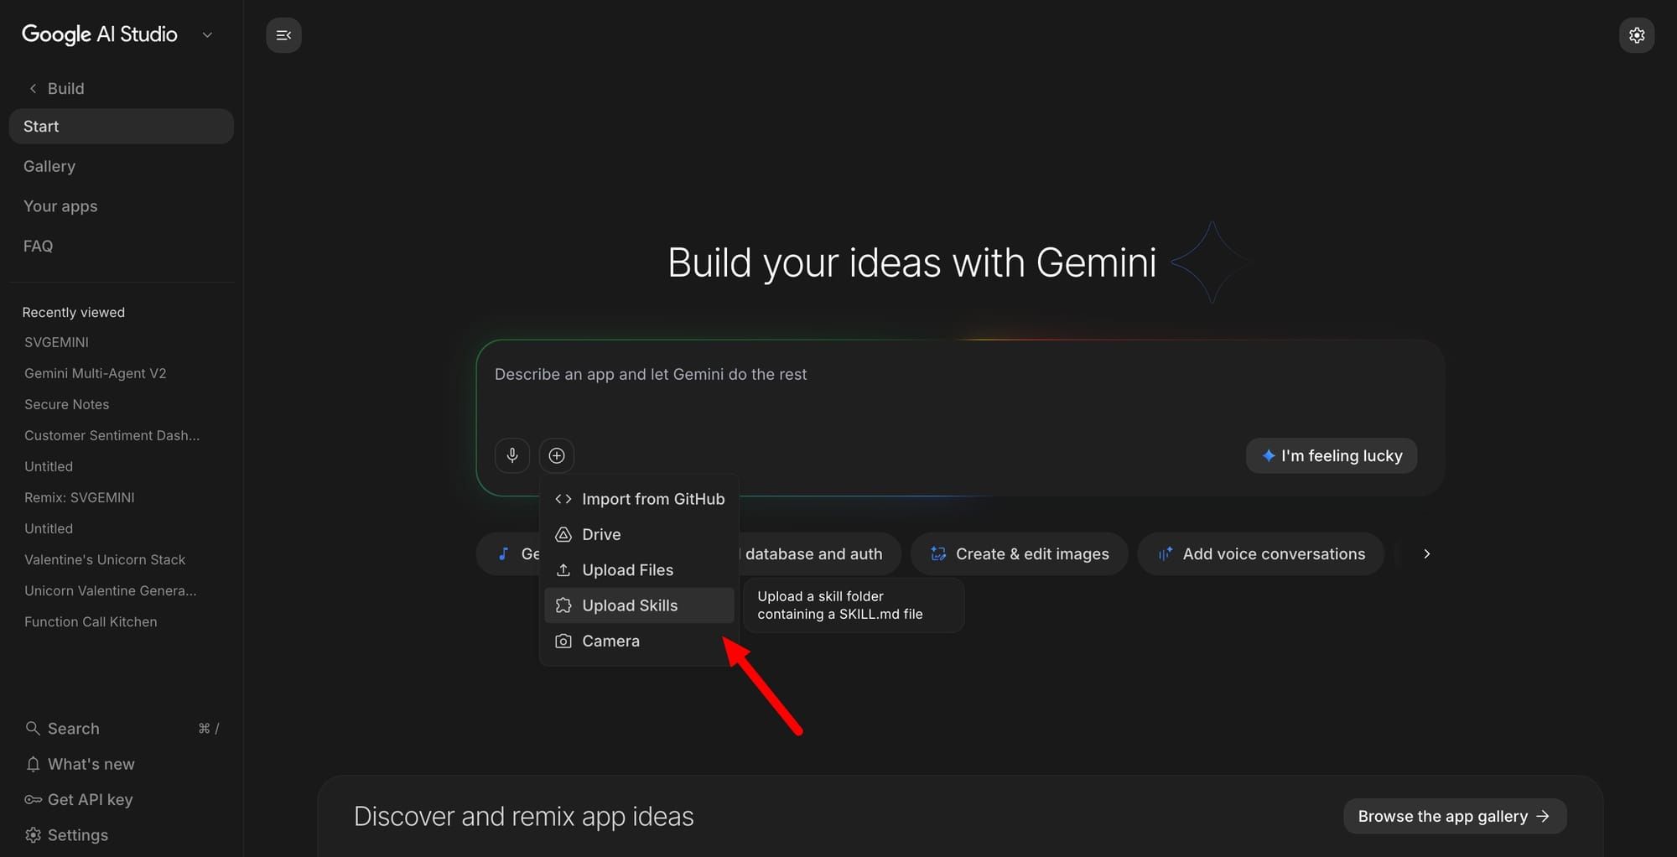Select Upload Skills from the menu
1677x857 pixels.
(630, 605)
